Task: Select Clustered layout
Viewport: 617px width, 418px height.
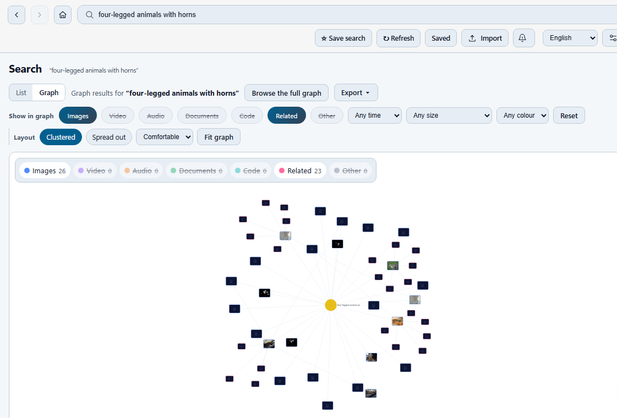Action: [x=61, y=137]
